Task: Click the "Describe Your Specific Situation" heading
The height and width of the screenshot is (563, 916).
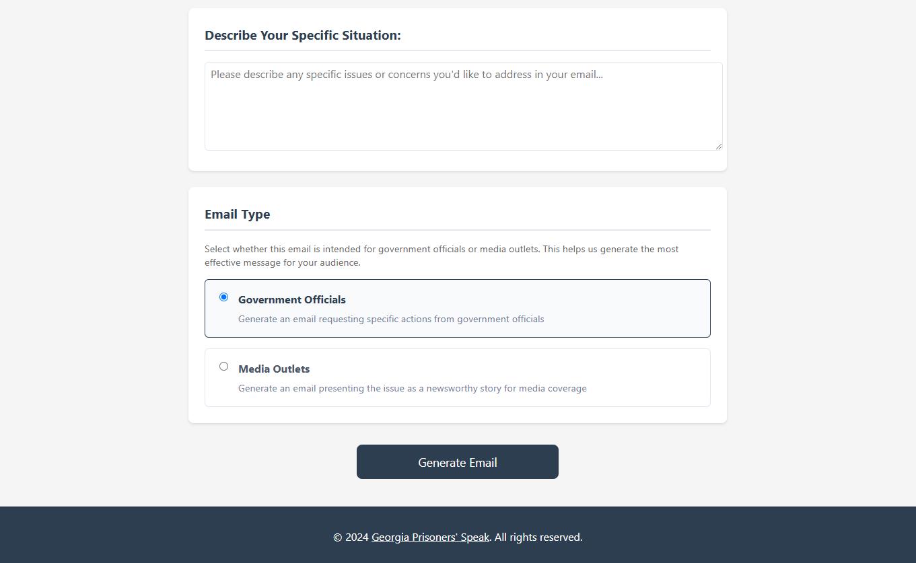Action: (303, 36)
